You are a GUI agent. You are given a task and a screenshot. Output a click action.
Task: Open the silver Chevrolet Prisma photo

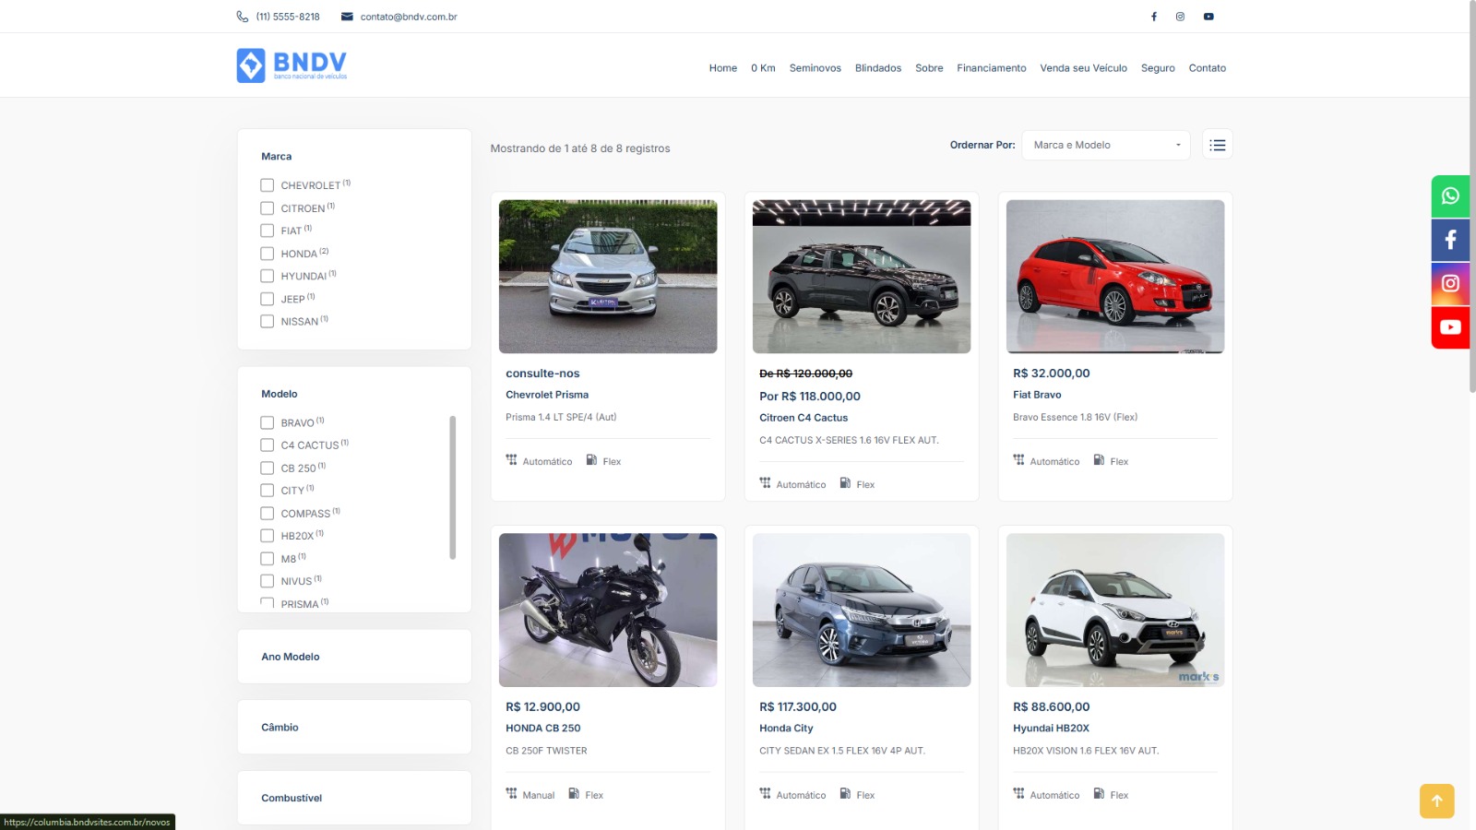click(x=608, y=277)
